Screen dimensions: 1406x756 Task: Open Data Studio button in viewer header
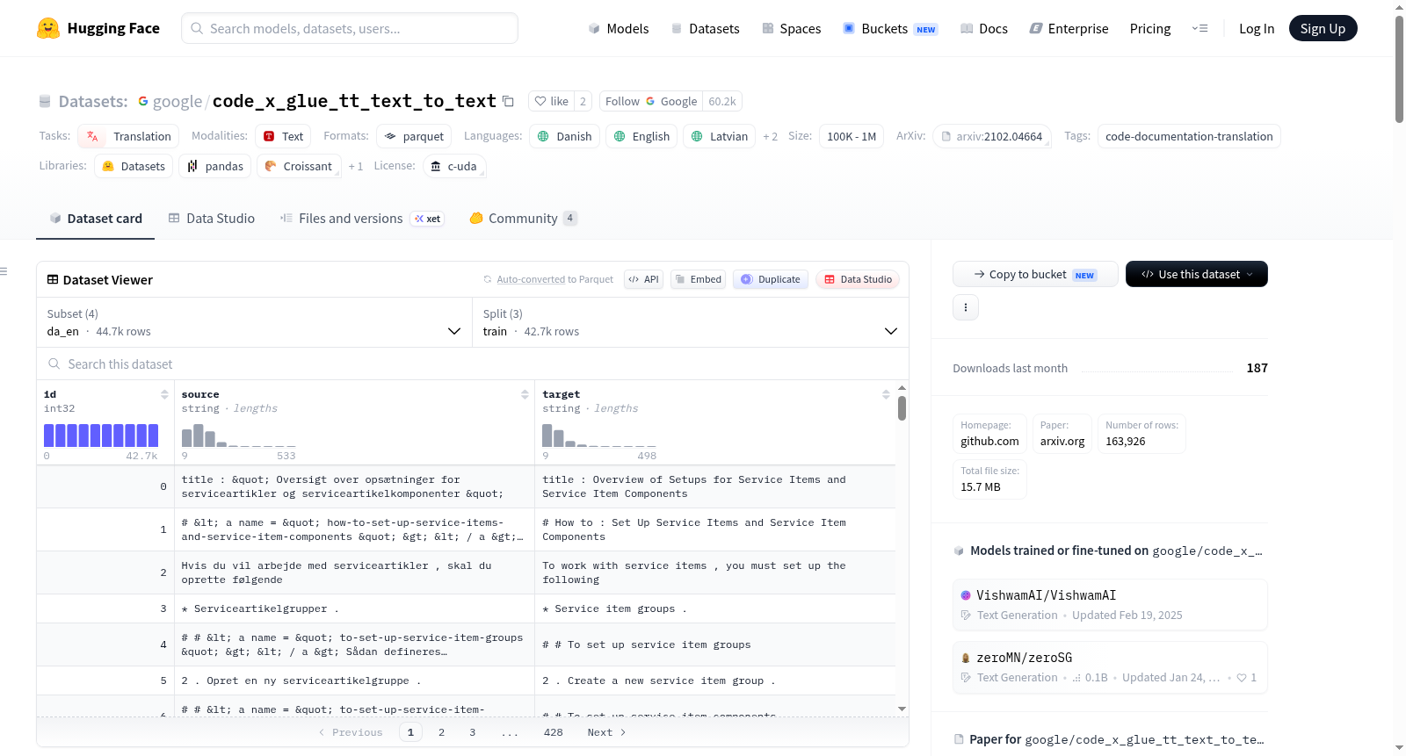pos(858,279)
